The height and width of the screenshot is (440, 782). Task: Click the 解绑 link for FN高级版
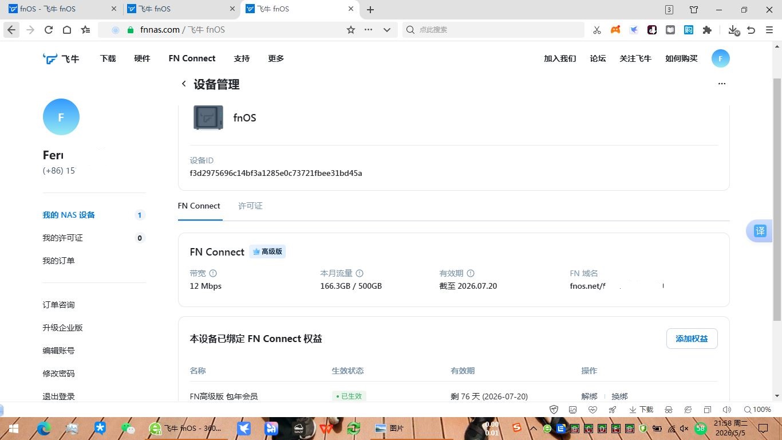tap(590, 396)
